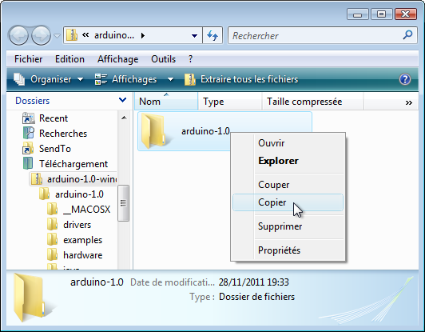Select Téléchargement in the folder tree

[73, 164]
